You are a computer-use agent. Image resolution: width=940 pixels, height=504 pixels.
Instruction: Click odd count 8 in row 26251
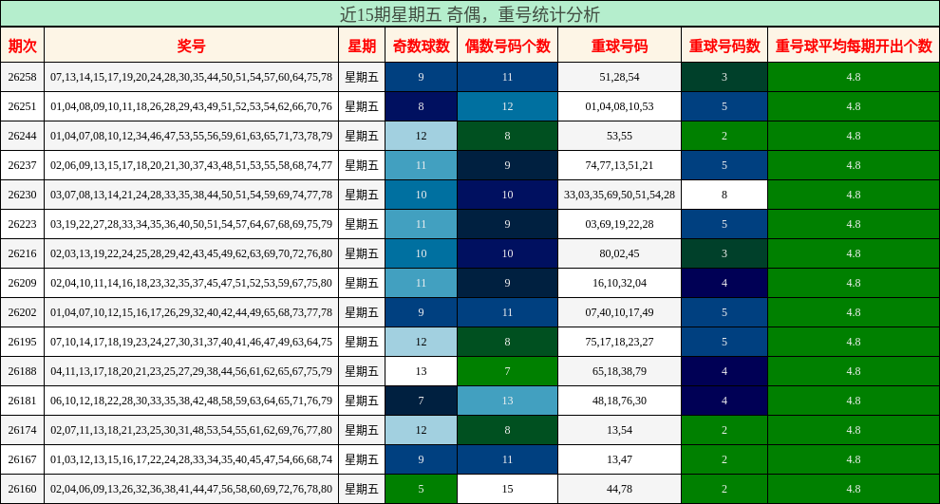click(421, 106)
